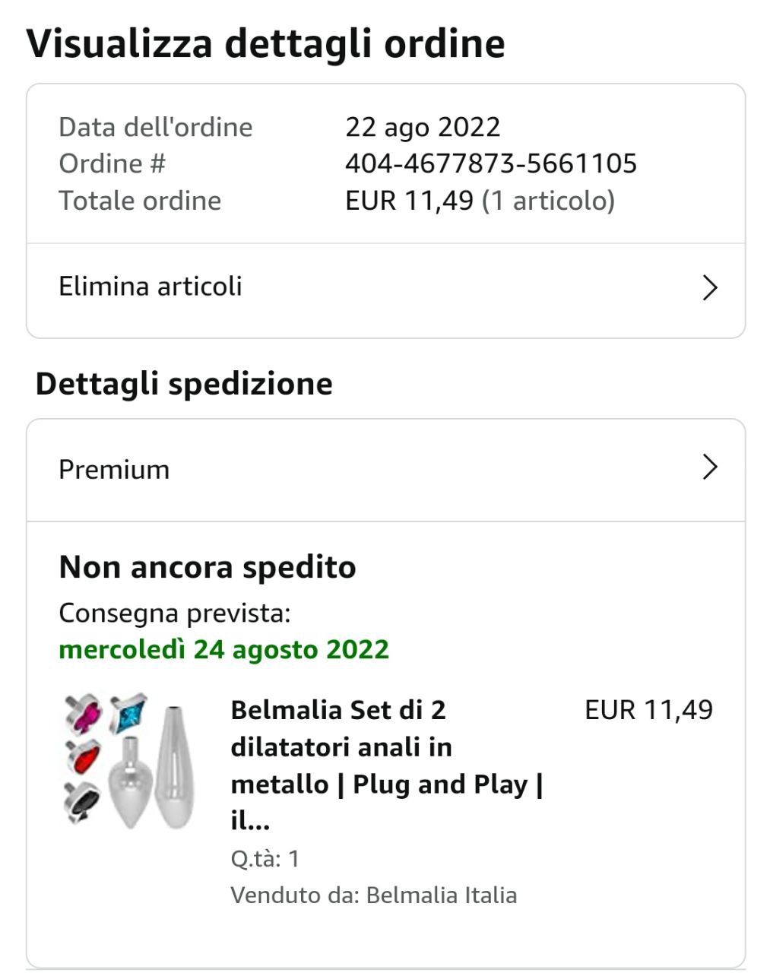This screenshot has height=973, width=770.
Task: Click the Totale ordine label
Action: point(140,201)
